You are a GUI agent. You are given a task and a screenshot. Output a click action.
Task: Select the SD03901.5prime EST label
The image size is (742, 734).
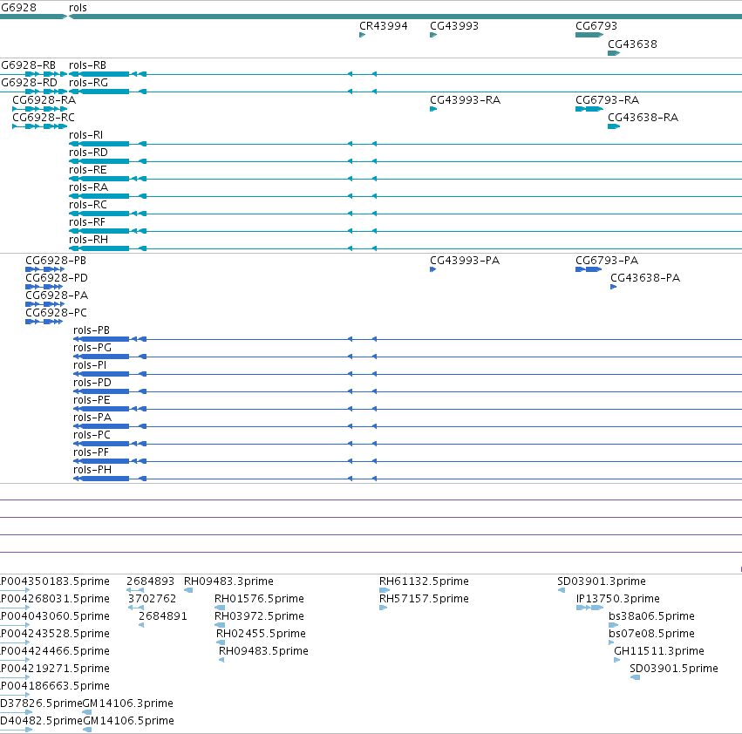(x=674, y=669)
